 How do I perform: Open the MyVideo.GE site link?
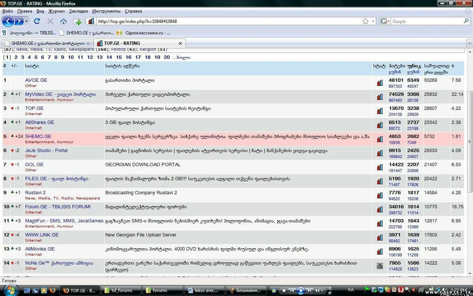coord(60,94)
